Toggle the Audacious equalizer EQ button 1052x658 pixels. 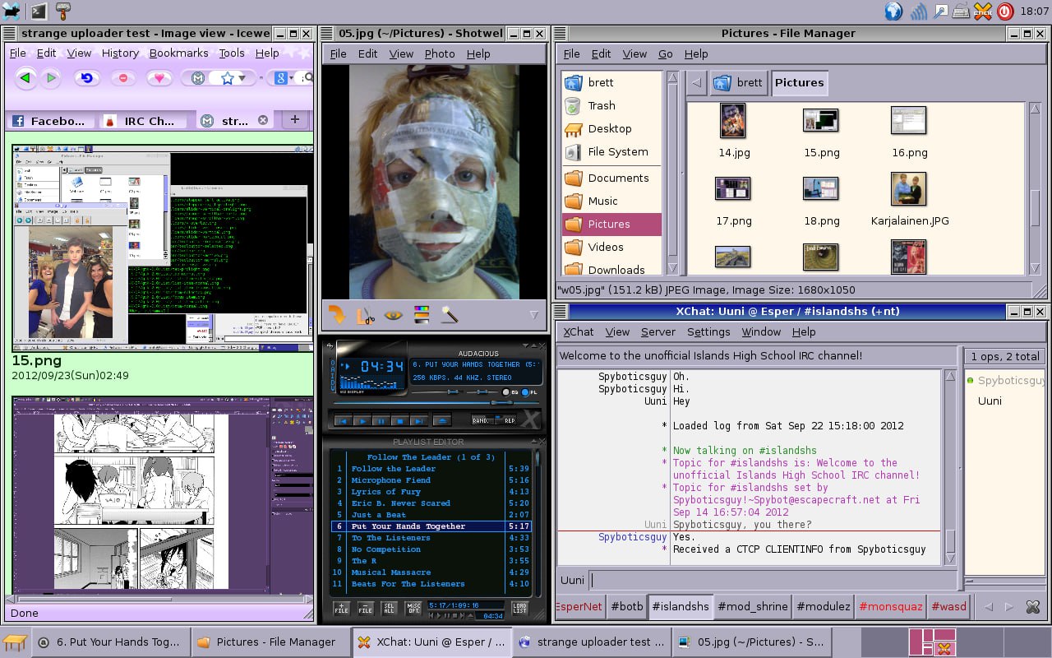[x=506, y=392]
